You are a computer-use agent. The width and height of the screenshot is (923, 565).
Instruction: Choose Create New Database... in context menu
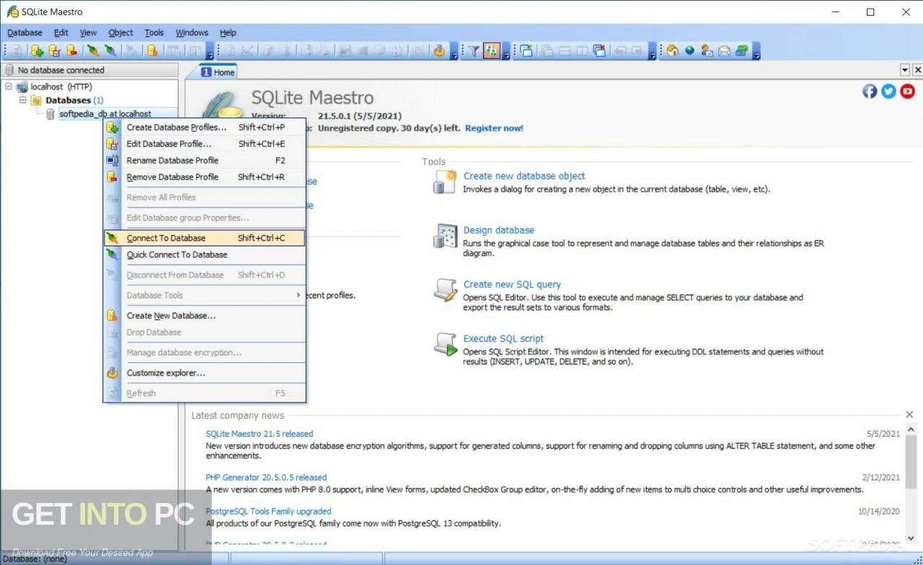pyautogui.click(x=205, y=316)
